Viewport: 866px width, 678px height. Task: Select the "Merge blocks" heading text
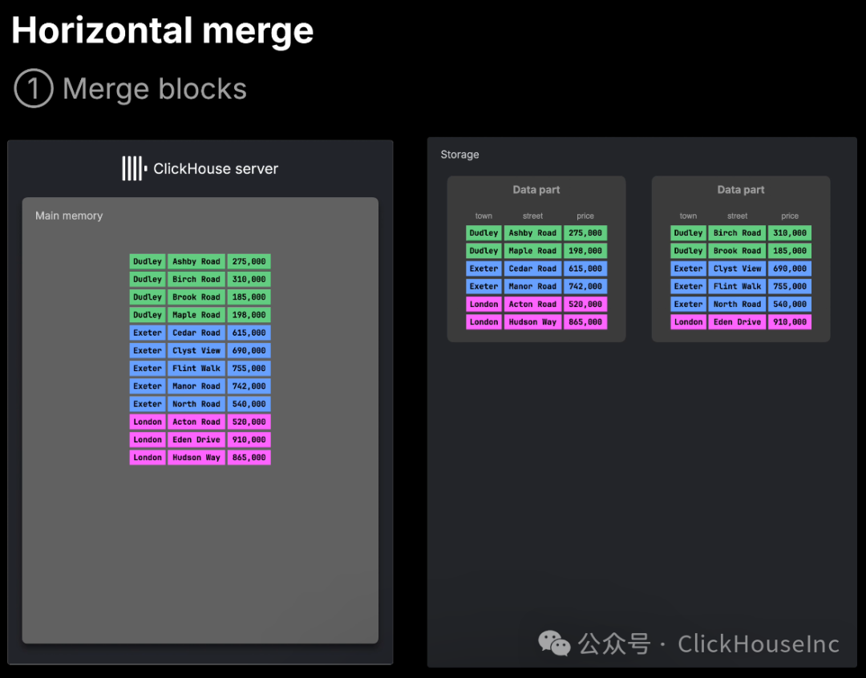click(x=155, y=89)
